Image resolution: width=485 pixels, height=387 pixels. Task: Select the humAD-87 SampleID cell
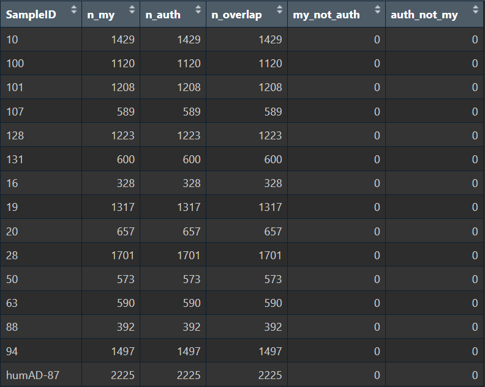[x=32, y=375]
